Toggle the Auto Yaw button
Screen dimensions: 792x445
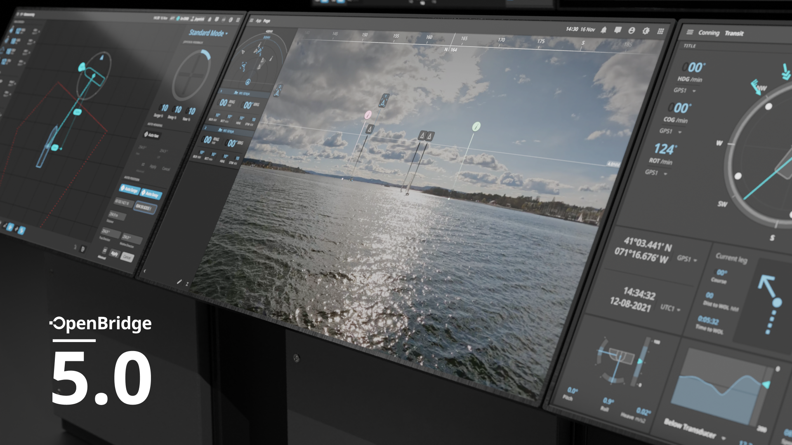152,135
